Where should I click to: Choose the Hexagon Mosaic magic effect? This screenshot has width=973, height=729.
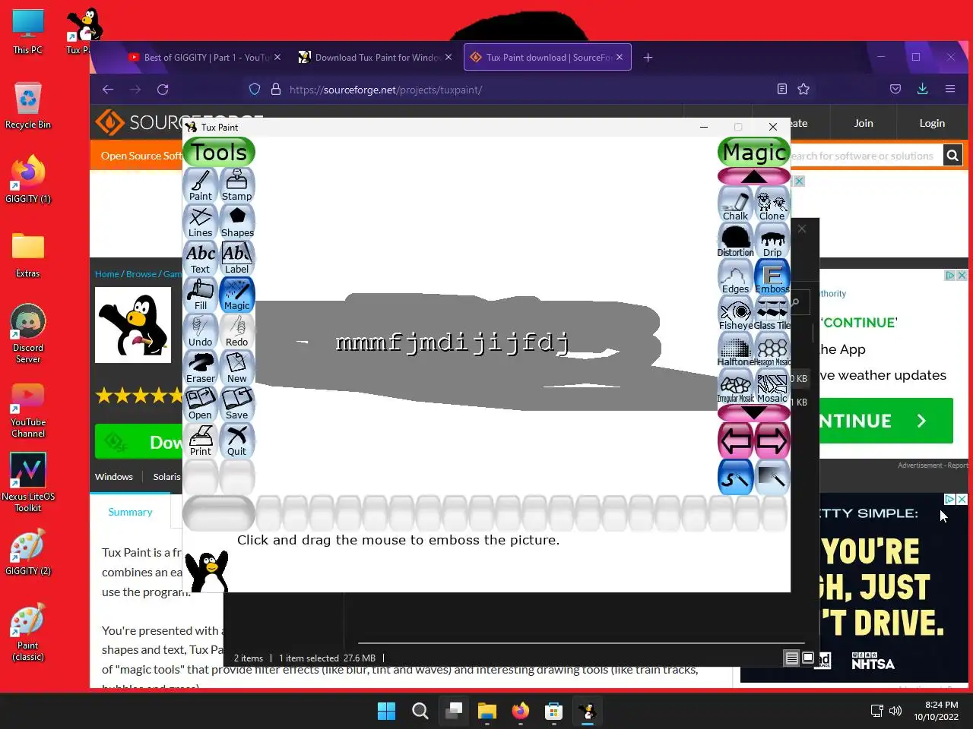point(772,351)
